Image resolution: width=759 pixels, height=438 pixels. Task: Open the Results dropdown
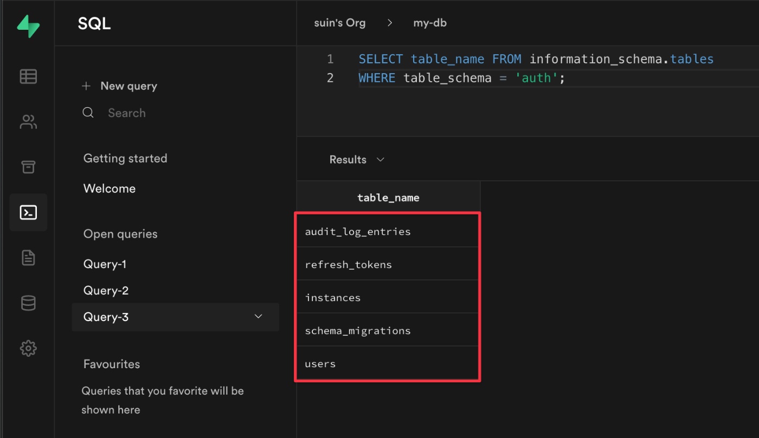pos(357,160)
